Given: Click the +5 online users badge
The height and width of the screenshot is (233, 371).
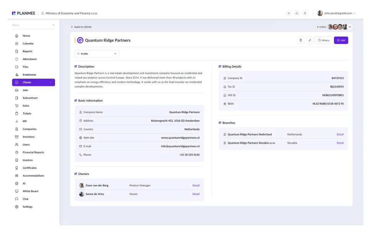Looking at the screenshot, I should pos(350,27).
